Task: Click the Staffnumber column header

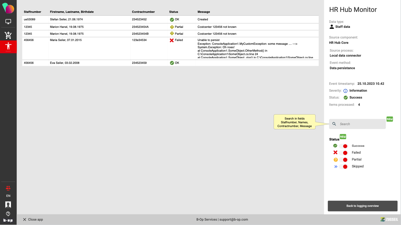Action: pos(33,12)
